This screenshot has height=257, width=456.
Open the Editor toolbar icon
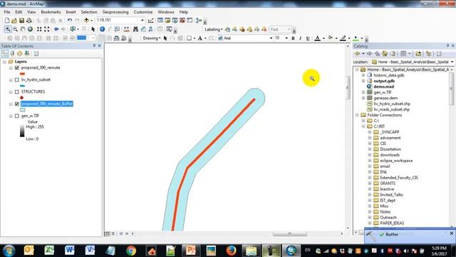150,21
